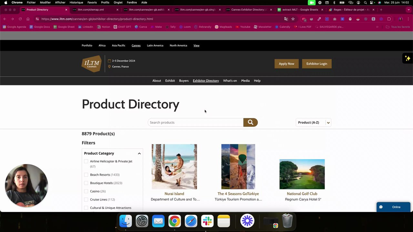Open the Canva bookmark

[141, 27]
